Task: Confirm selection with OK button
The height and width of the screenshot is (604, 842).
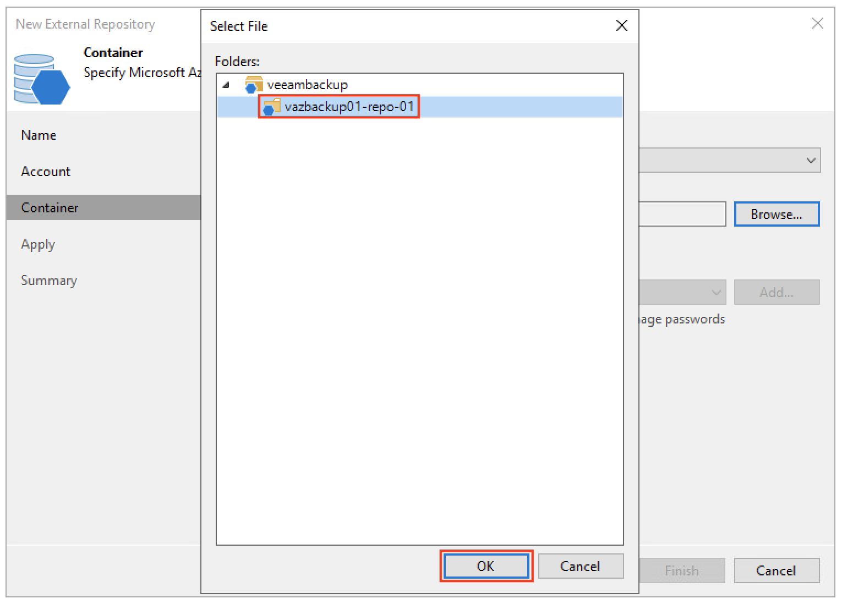Action: click(x=486, y=566)
